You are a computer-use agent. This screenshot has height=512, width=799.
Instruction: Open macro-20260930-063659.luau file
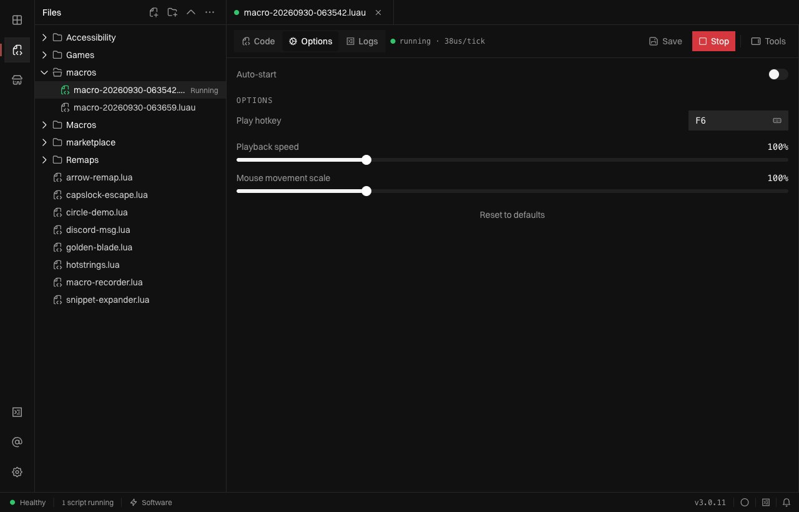pyautogui.click(x=130, y=107)
